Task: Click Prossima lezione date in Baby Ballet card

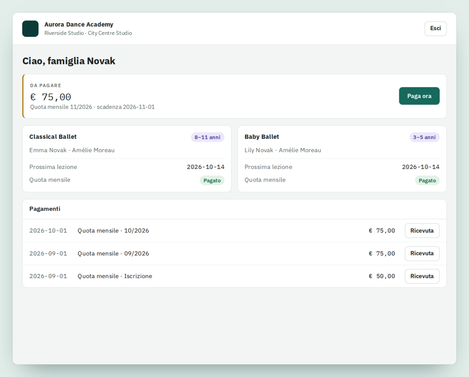Action: (x=420, y=167)
